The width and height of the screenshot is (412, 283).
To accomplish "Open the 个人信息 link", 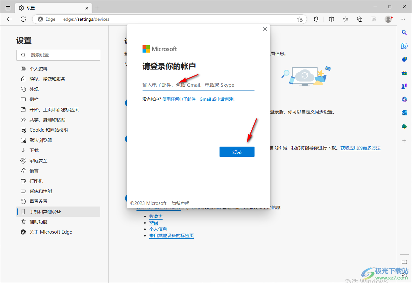I will tap(158, 229).
